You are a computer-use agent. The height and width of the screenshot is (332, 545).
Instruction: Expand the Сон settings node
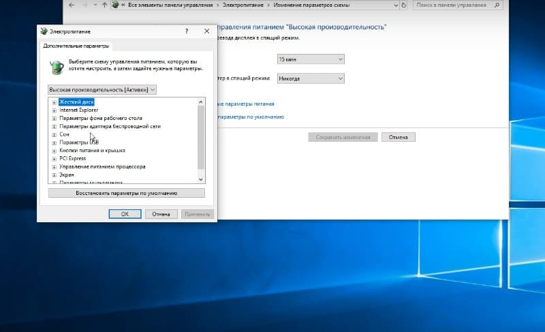pos(54,134)
